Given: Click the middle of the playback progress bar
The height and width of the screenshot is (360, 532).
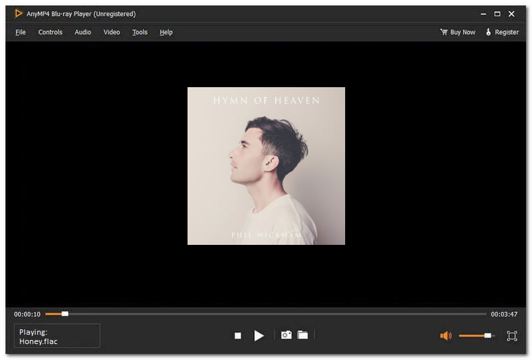Looking at the screenshot, I should pyautogui.click(x=266, y=313).
